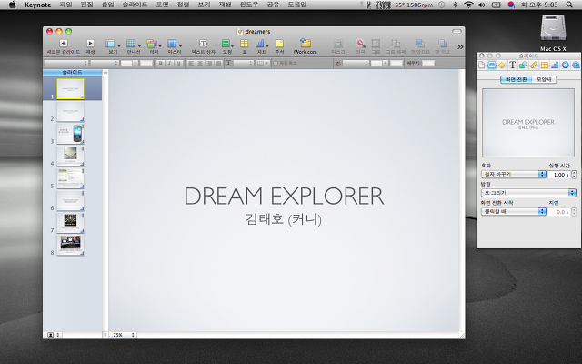Start the slideshow with the 재생 play button

coord(90,44)
